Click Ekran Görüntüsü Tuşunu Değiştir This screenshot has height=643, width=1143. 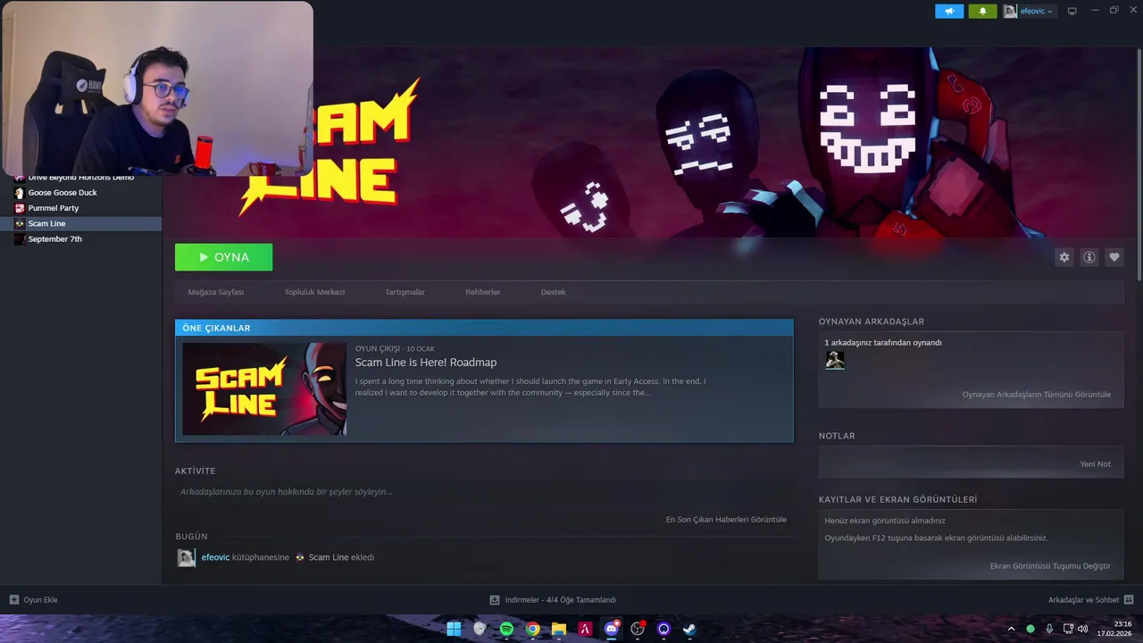(x=1050, y=566)
